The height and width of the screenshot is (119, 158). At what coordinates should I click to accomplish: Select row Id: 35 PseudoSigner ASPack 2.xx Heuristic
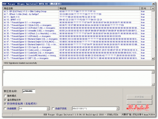(x=77, y=33)
